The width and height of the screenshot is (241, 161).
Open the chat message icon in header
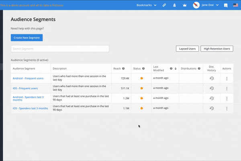point(226,6)
